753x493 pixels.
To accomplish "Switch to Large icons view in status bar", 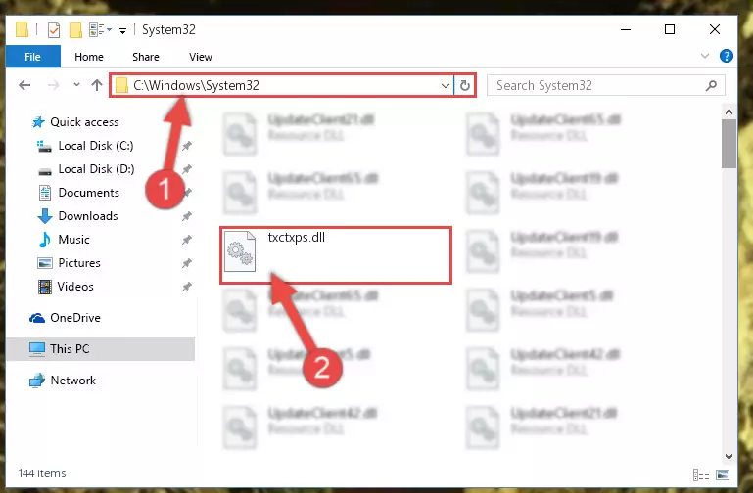I will (x=723, y=474).
